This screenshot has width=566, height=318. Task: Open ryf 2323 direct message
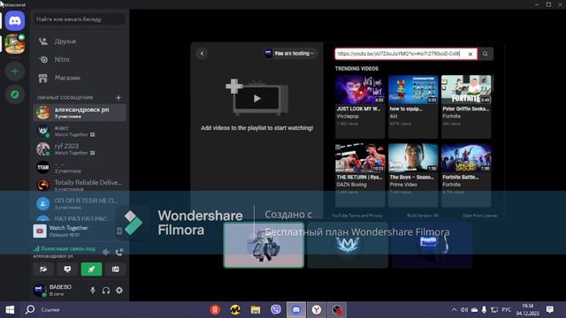80,149
